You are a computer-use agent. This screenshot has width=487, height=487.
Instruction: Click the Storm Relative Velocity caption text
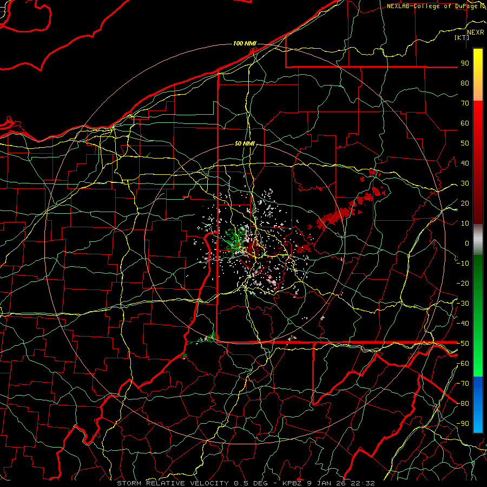pos(246,483)
